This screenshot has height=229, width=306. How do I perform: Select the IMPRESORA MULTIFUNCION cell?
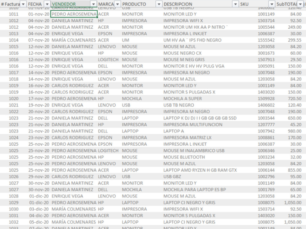click(x=193, y=125)
